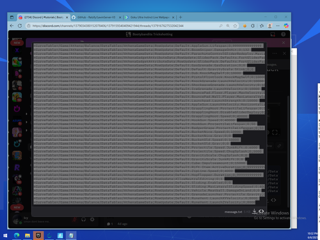This screenshot has width=320, height=240.
Task: Close the thread side panel X
Action: coord(284,53)
